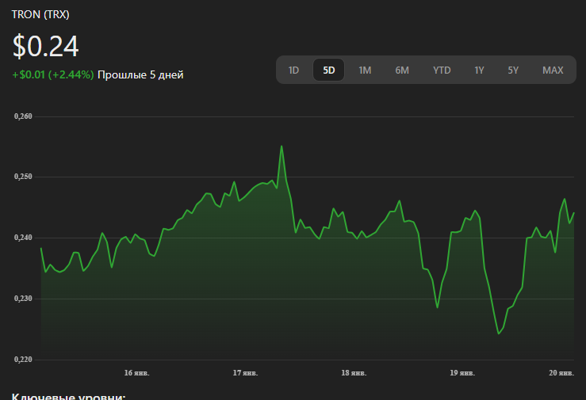
Task: Show MAX history chart range
Action: point(553,70)
